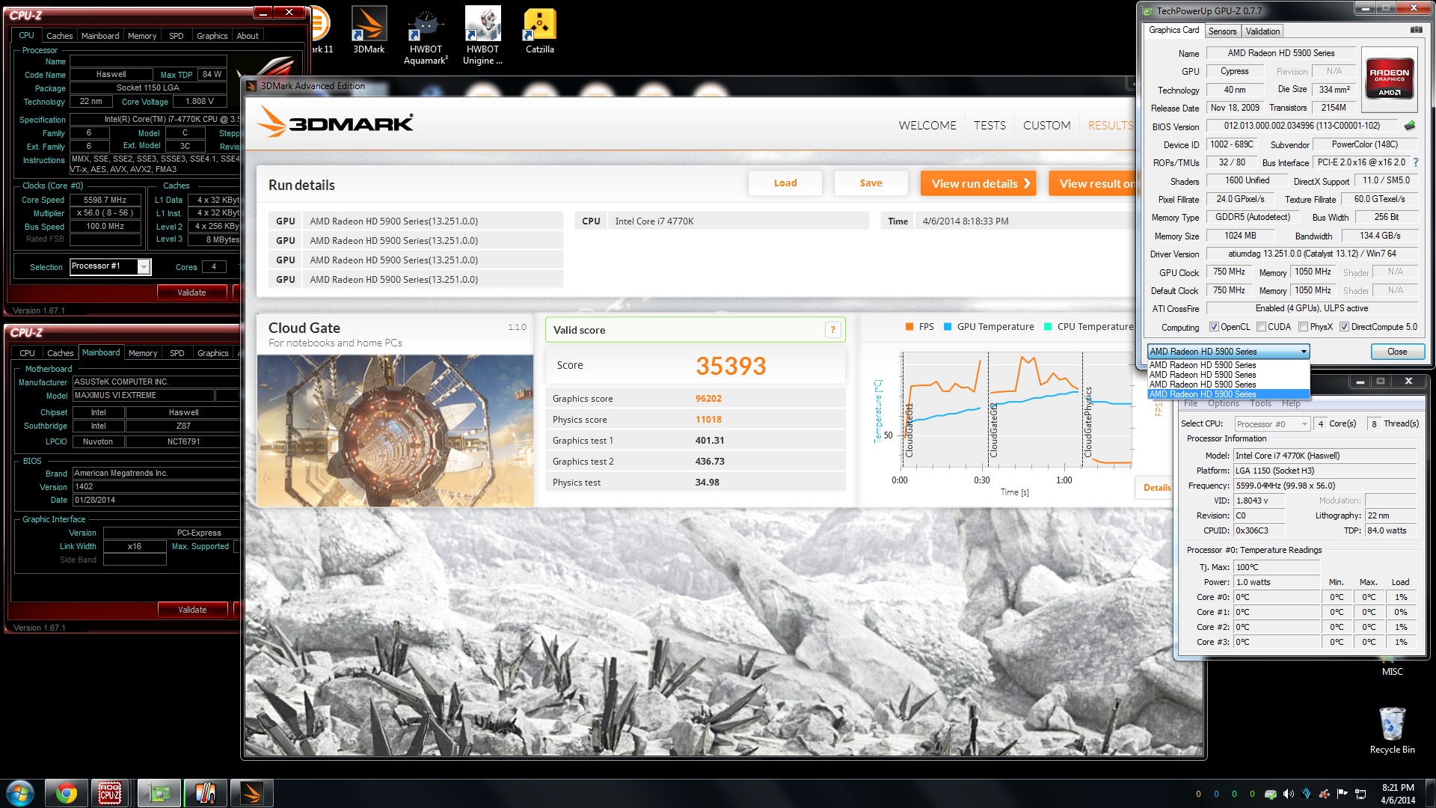The height and width of the screenshot is (808, 1436).
Task: Open the TESTS section in 3DMark
Action: (989, 126)
